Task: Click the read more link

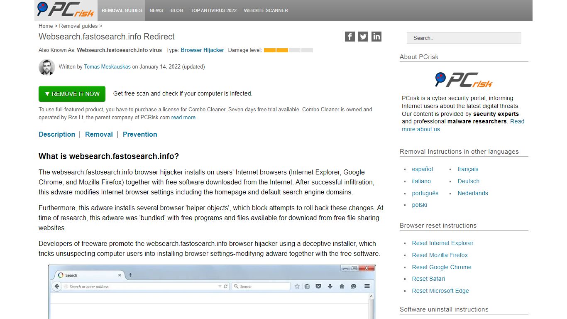Action: (x=183, y=118)
